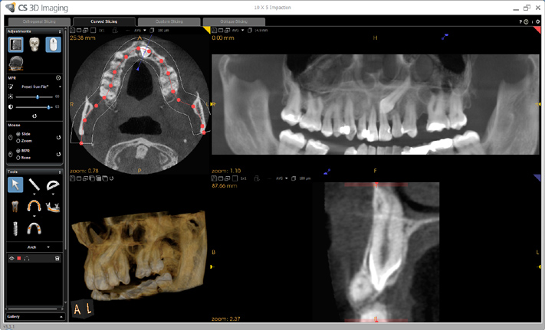This screenshot has width=545, height=330.
Task: Select the orange arch curve tool
Action: pyautogui.click(x=34, y=206)
